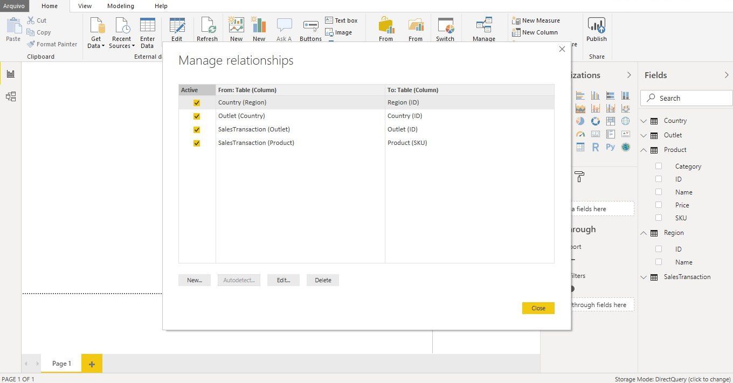Click the New... relationship button
The height and width of the screenshot is (383, 733).
tap(194, 280)
